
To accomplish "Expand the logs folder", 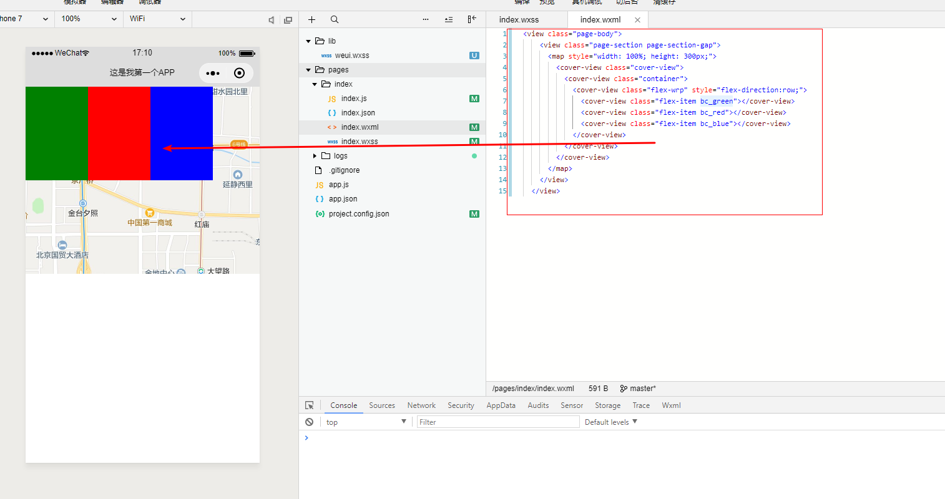I will click(315, 156).
